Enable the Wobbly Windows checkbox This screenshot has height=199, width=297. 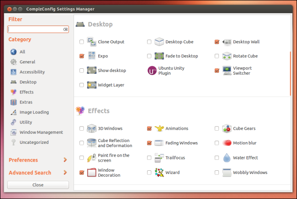tap(217, 173)
